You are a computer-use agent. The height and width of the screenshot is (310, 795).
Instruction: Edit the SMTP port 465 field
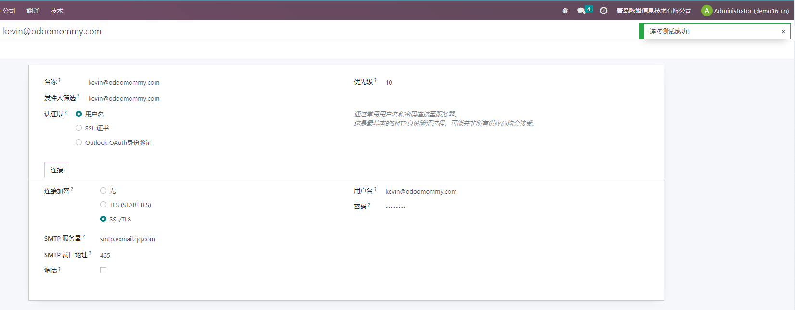(x=105, y=256)
